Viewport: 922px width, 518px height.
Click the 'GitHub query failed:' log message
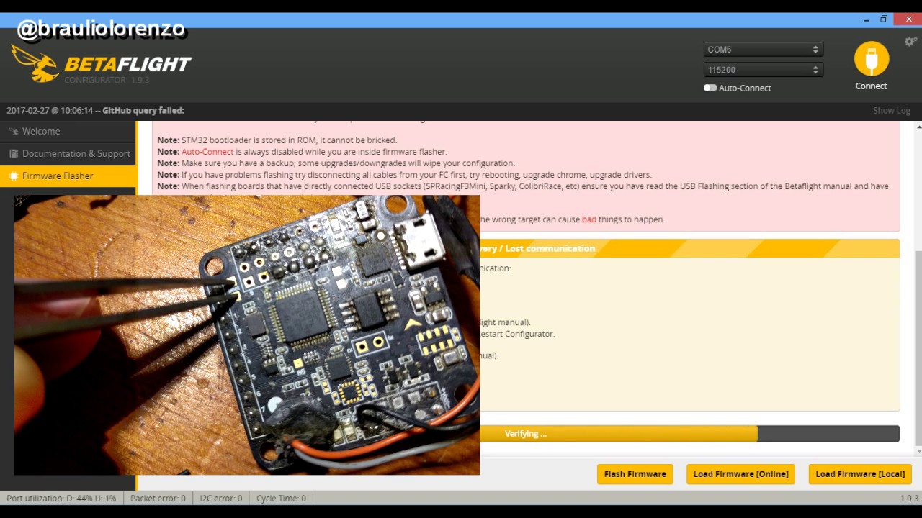coord(143,111)
